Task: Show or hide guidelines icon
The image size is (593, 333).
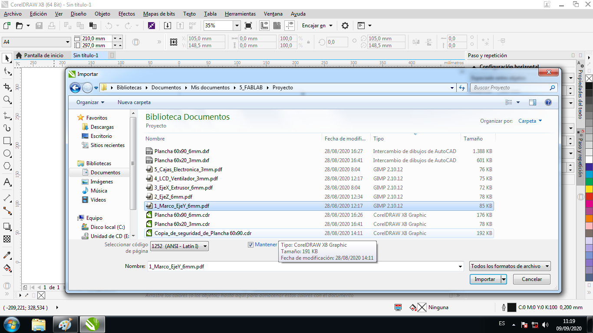Action: pyautogui.click(x=290, y=26)
